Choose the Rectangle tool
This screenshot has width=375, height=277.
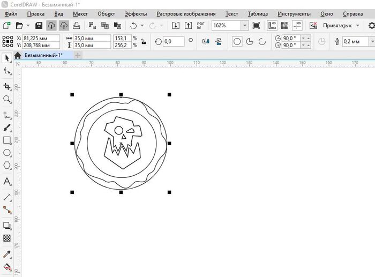pos(7,140)
